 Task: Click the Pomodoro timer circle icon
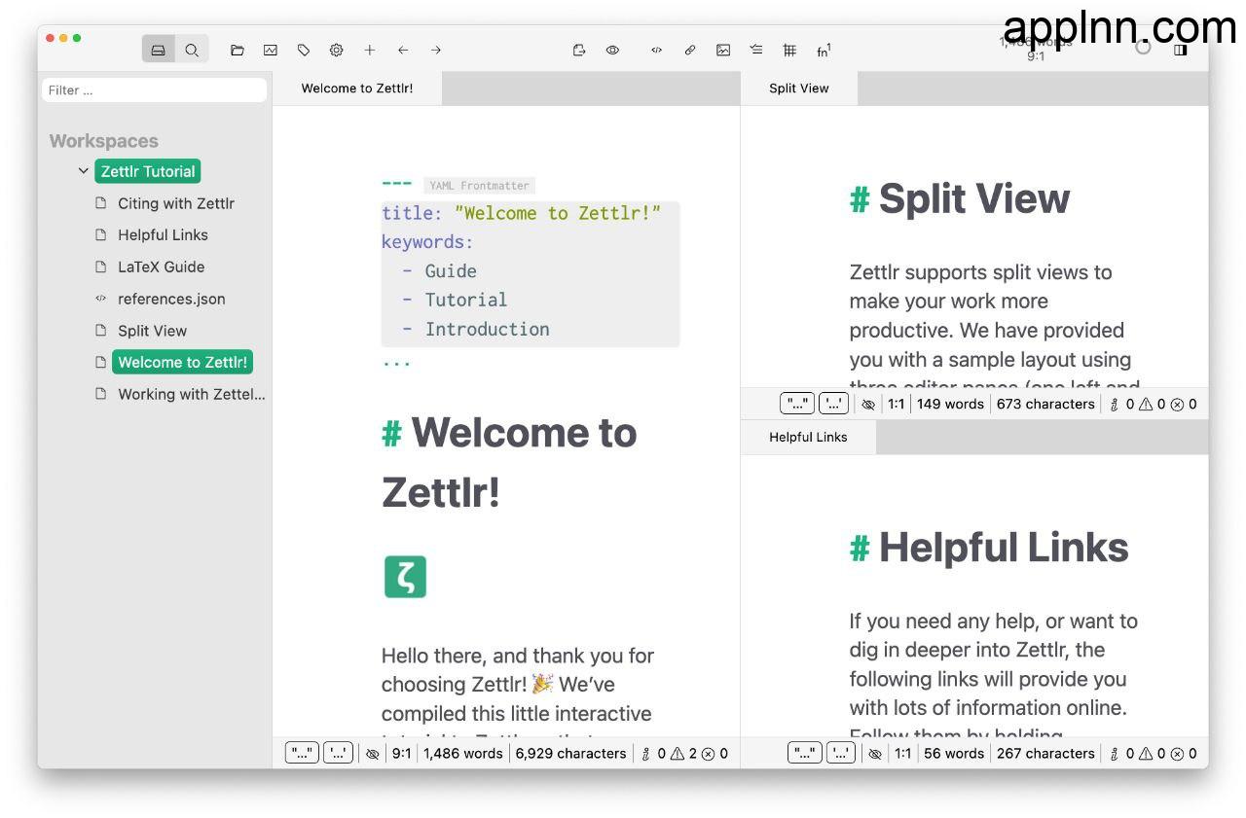tap(1144, 47)
